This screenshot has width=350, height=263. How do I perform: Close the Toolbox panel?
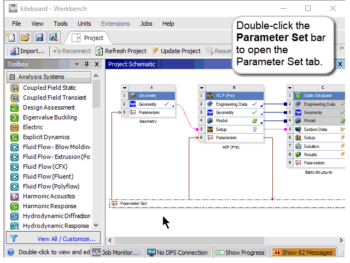click(97, 65)
